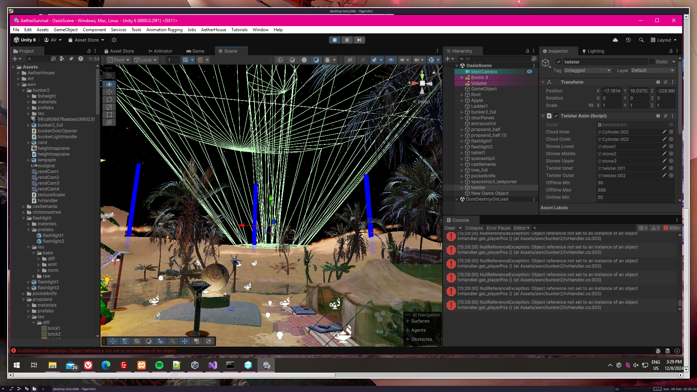The width and height of the screenshot is (697, 392).
Task: Disable the Twister Anim script checkbox
Action: 556,116
